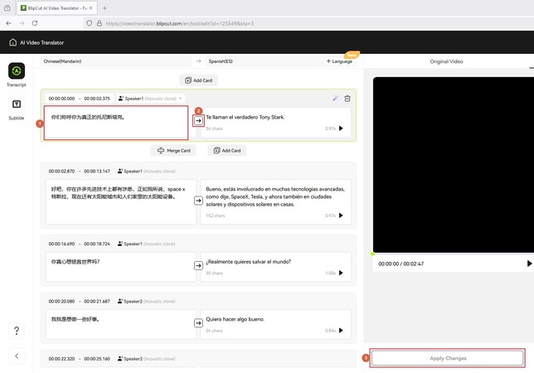
Task: Collapse the sidebar with left chevron
Action: [x=17, y=356]
